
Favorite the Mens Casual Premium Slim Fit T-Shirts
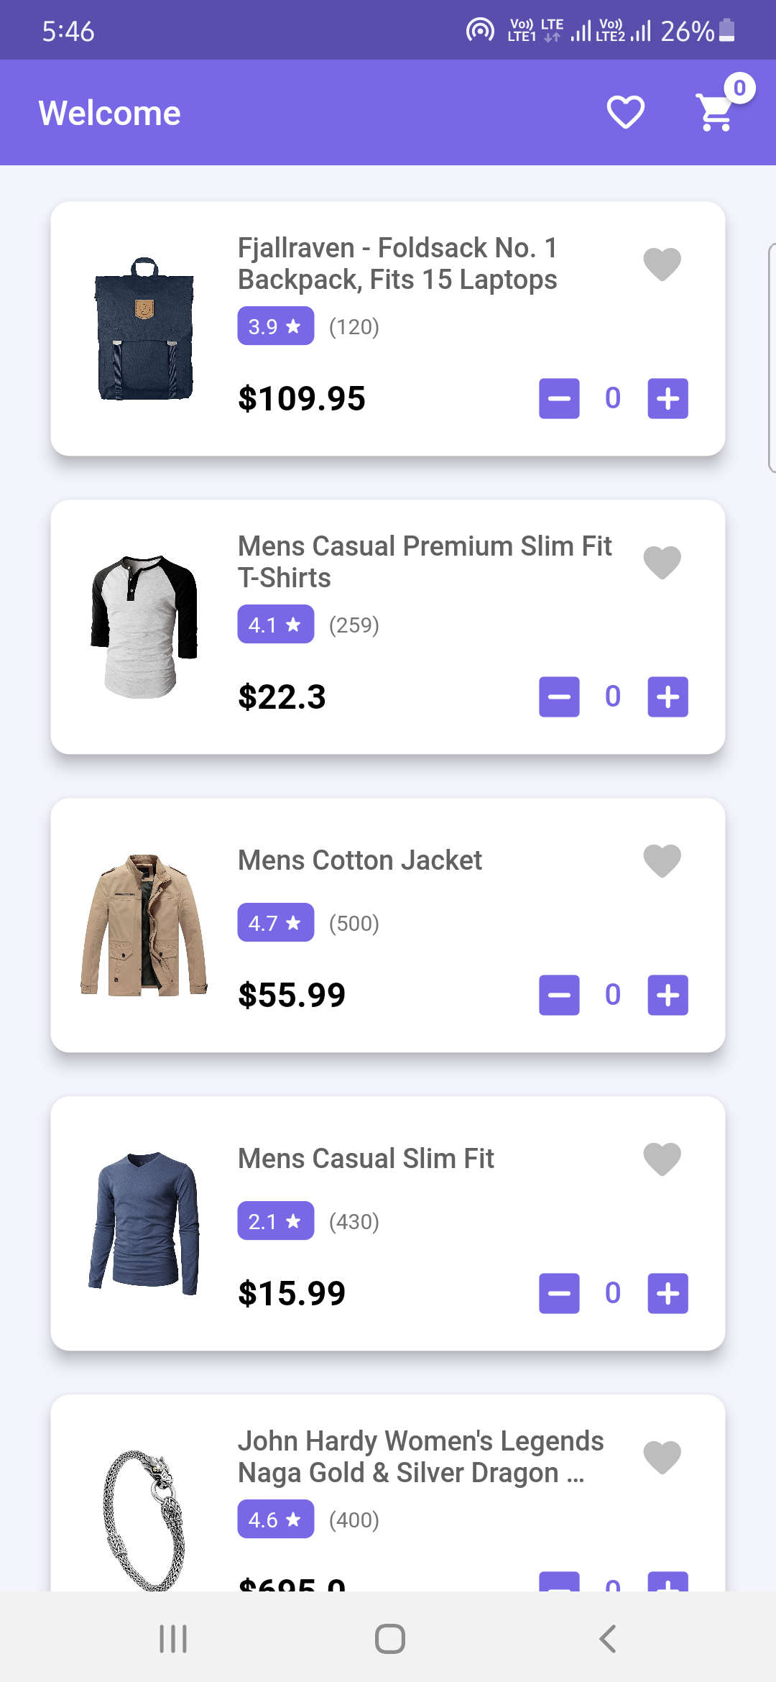click(662, 562)
